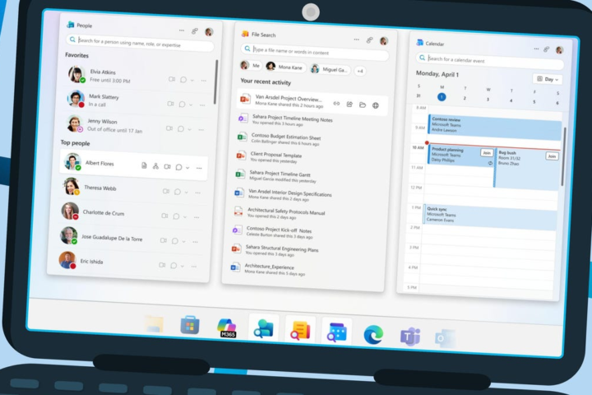Toggle the Mona Kane filter chip
This screenshot has height=395, width=592.
[x=285, y=67]
